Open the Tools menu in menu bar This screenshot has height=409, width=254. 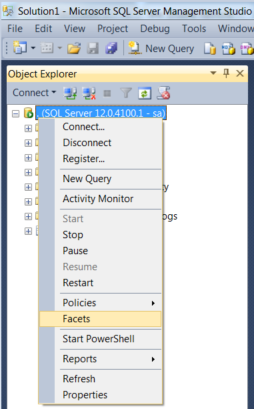(194, 29)
